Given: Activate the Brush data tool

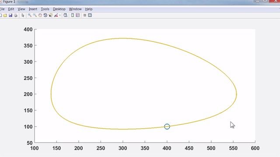Looking at the screenshot, I should click(x=56, y=15).
